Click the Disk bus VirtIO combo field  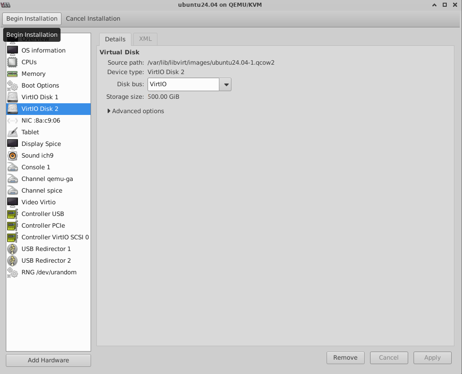(183, 84)
